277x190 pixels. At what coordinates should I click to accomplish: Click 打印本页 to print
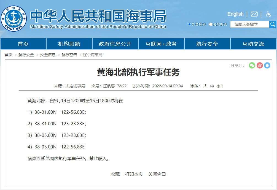134,174
